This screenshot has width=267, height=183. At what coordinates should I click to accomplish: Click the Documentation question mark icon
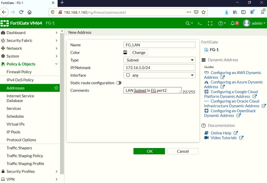coord(203,125)
